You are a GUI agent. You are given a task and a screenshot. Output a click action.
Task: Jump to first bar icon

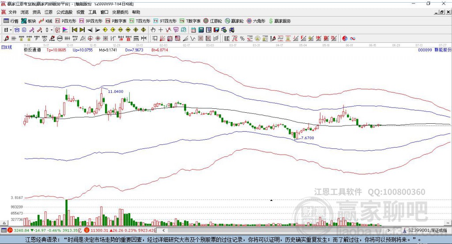[x=74, y=30]
